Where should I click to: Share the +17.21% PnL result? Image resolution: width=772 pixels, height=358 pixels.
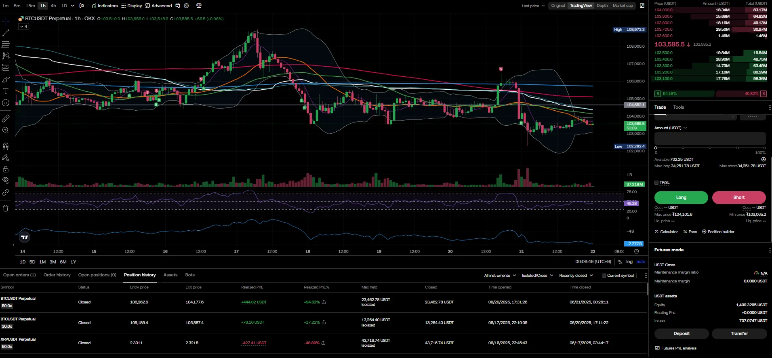pos(324,322)
